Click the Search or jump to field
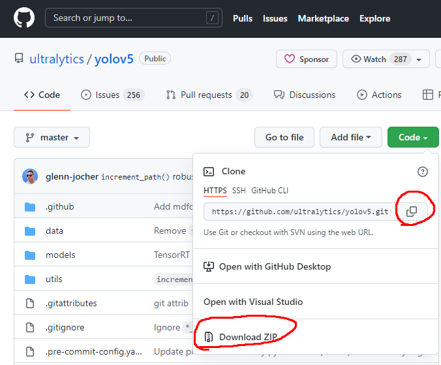441x365 pixels. pyautogui.click(x=134, y=18)
